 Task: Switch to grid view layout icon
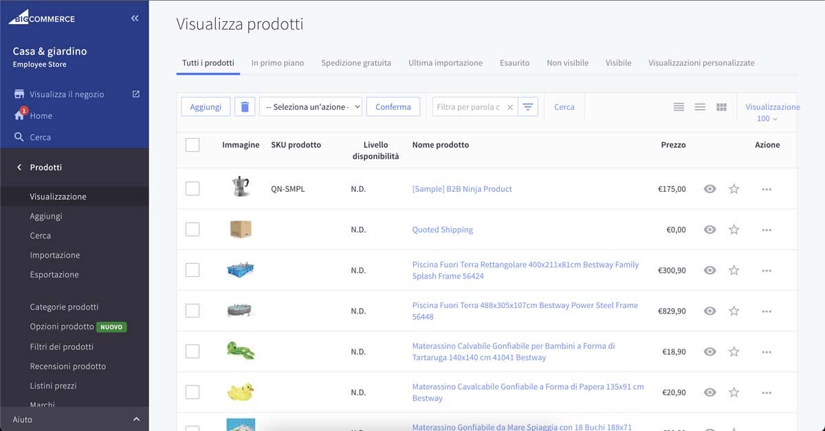pos(721,107)
